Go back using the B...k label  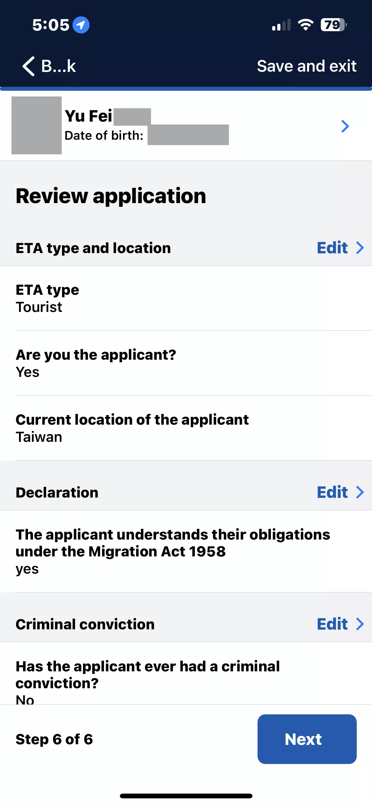coord(59,66)
